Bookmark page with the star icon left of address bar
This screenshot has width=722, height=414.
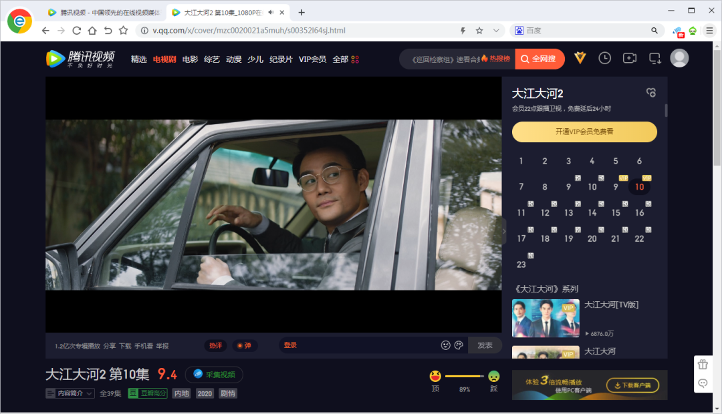point(124,30)
